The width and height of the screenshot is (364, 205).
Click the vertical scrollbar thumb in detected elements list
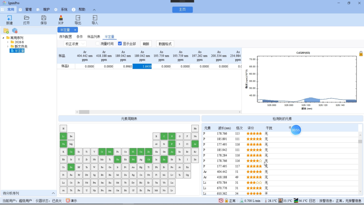pyautogui.click(x=360, y=141)
